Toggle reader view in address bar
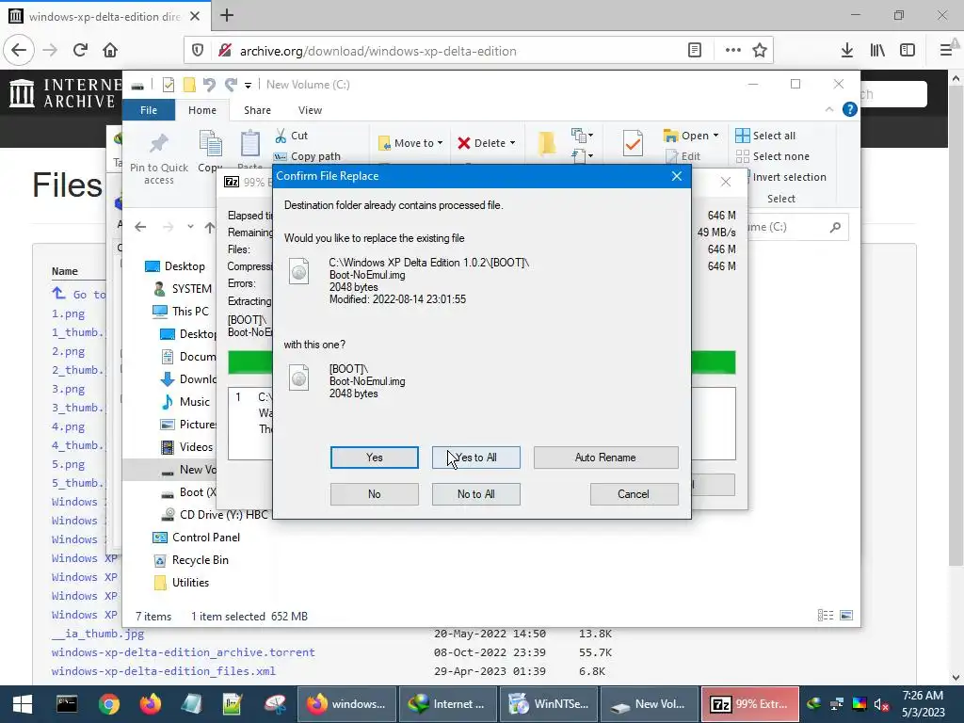Screen dimensions: 964x723 [695, 51]
